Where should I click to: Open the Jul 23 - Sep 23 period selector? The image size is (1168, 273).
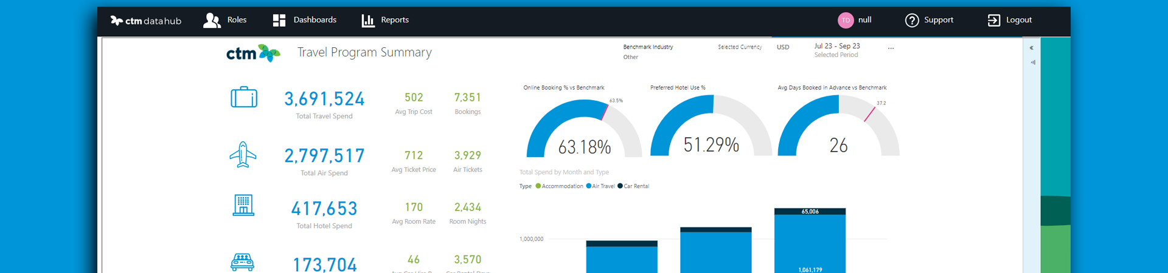click(837, 50)
